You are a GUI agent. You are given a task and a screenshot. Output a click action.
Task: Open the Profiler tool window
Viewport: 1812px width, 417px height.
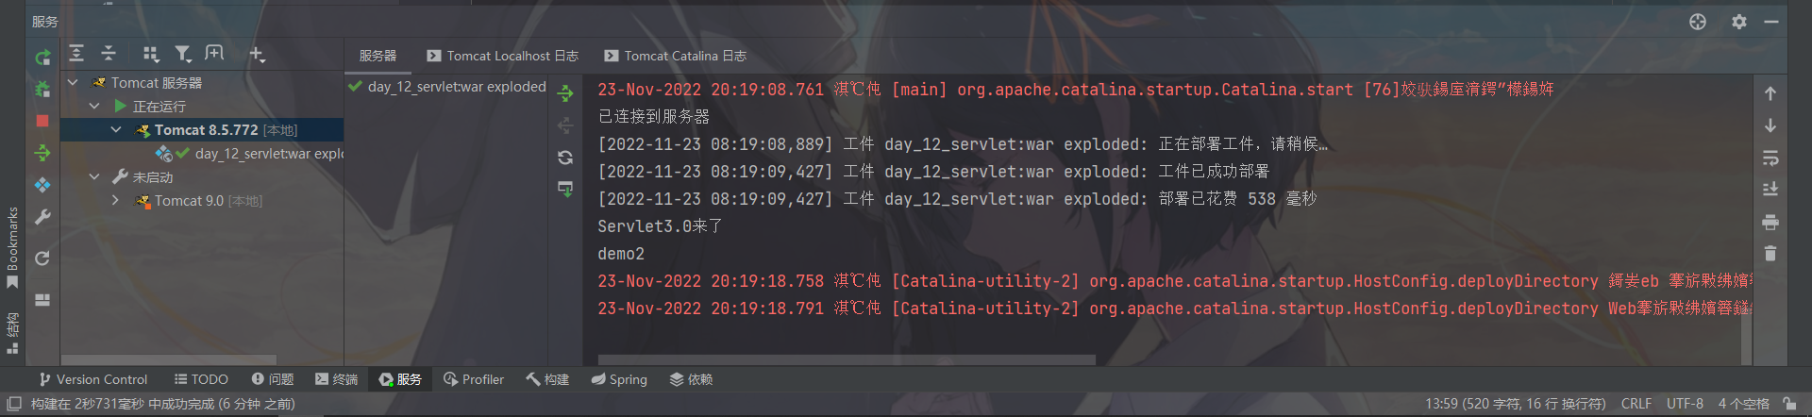point(474,379)
